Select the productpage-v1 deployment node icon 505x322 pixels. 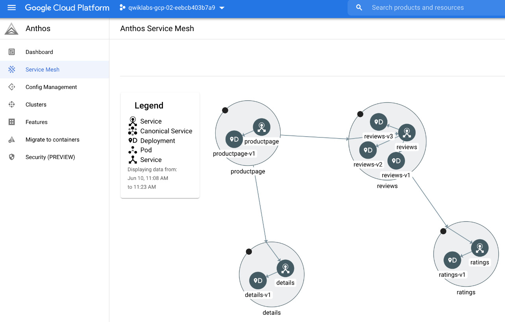tap(234, 139)
